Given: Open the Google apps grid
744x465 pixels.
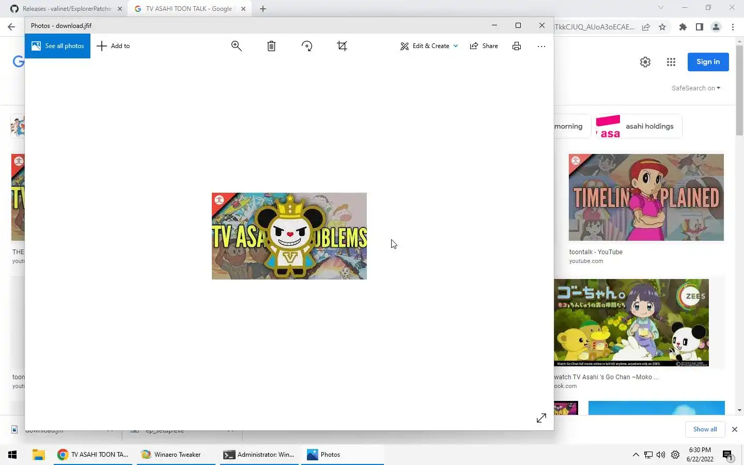Looking at the screenshot, I should point(671,62).
